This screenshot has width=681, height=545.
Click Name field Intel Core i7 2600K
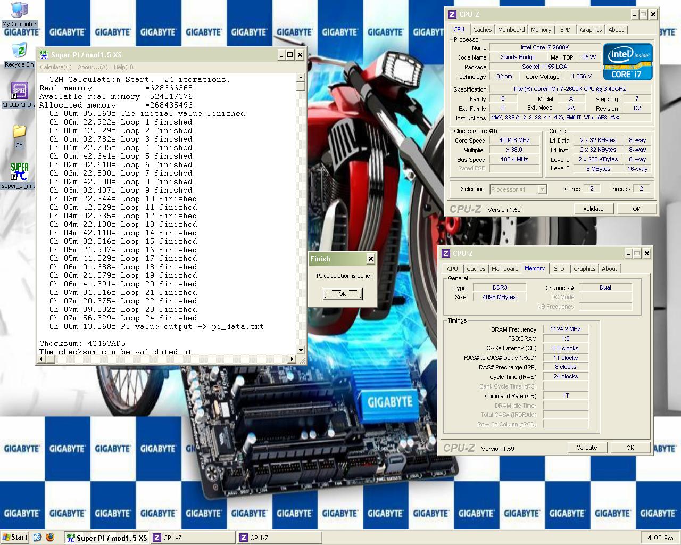[545, 47]
